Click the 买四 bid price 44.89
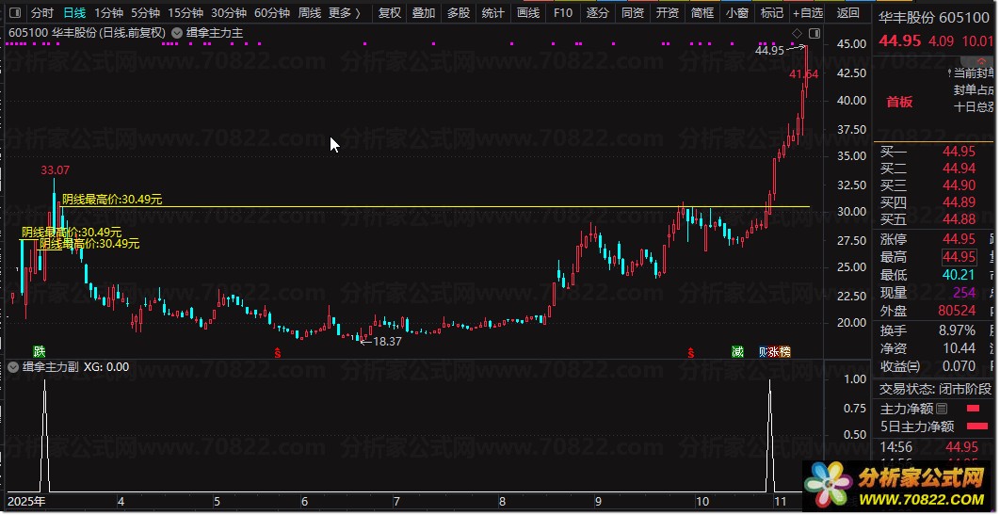 click(x=960, y=202)
